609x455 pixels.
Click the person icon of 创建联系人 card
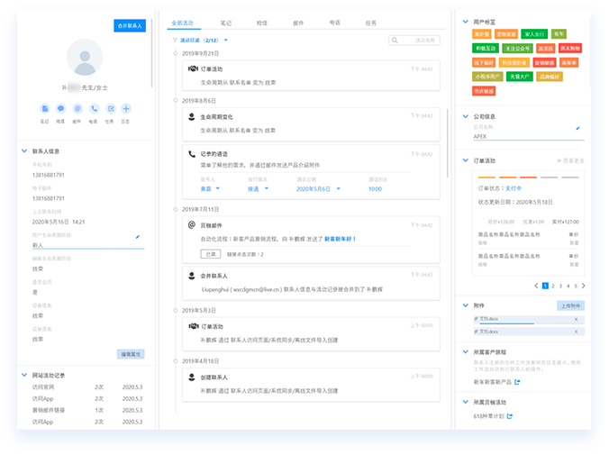(x=192, y=377)
